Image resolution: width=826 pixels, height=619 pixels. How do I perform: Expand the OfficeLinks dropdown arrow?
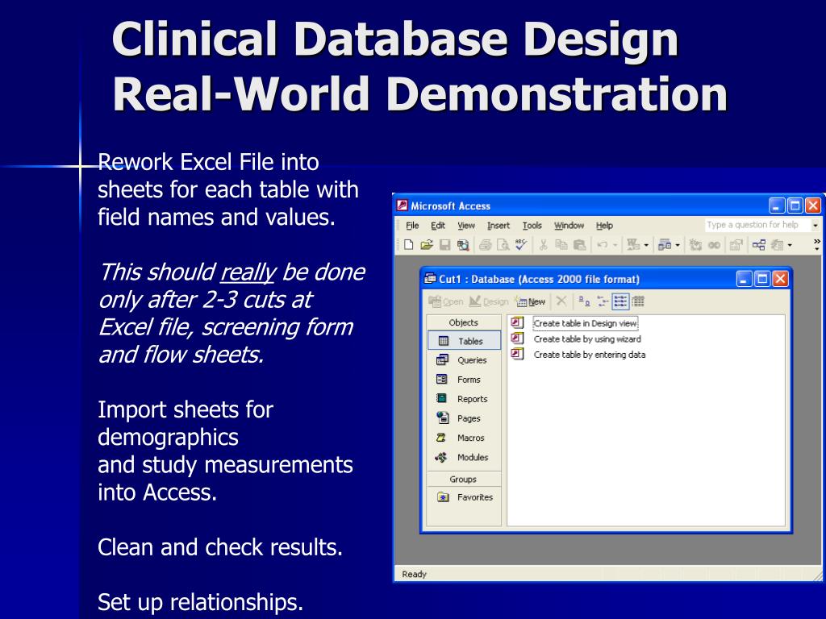click(646, 245)
